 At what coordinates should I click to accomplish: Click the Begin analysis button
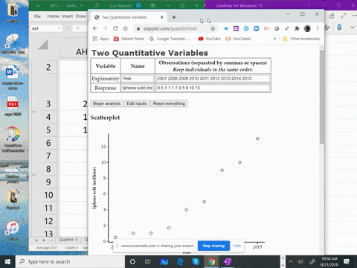[x=106, y=103]
